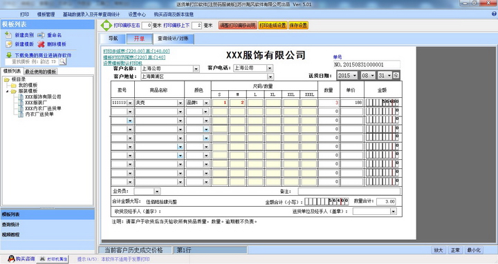Open 购买咨询及版本信息 menu
Screen dimensions: 498x264
[x=174, y=14]
